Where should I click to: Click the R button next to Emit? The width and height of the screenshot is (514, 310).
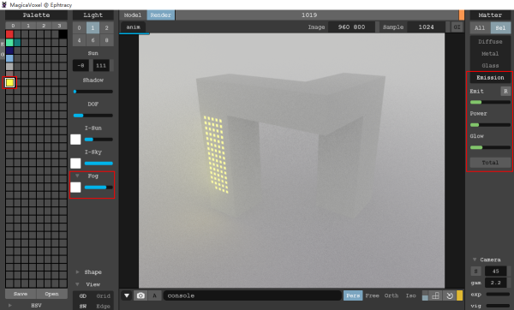click(505, 91)
